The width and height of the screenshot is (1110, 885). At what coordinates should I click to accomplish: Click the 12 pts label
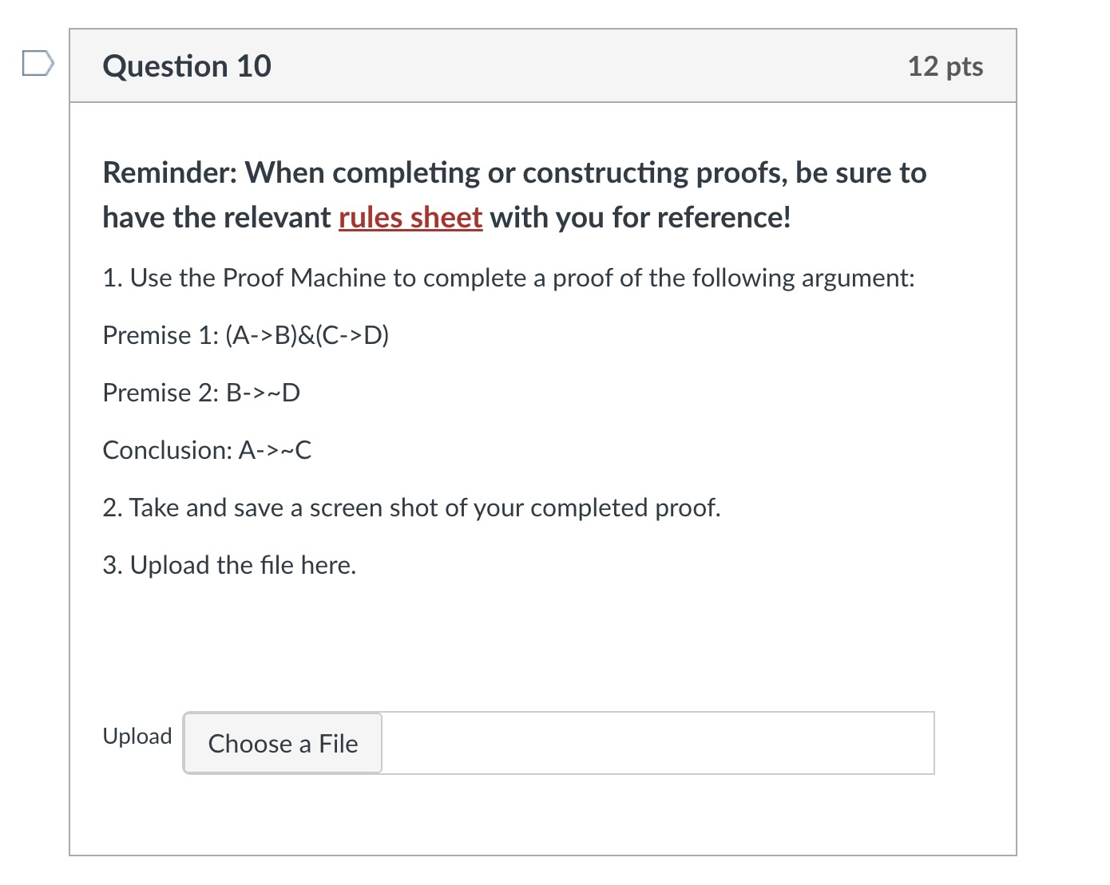coord(945,67)
